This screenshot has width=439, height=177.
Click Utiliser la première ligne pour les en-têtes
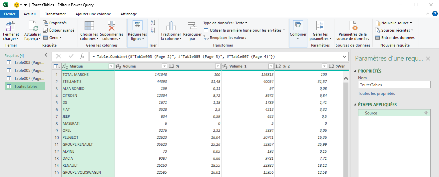click(x=244, y=30)
